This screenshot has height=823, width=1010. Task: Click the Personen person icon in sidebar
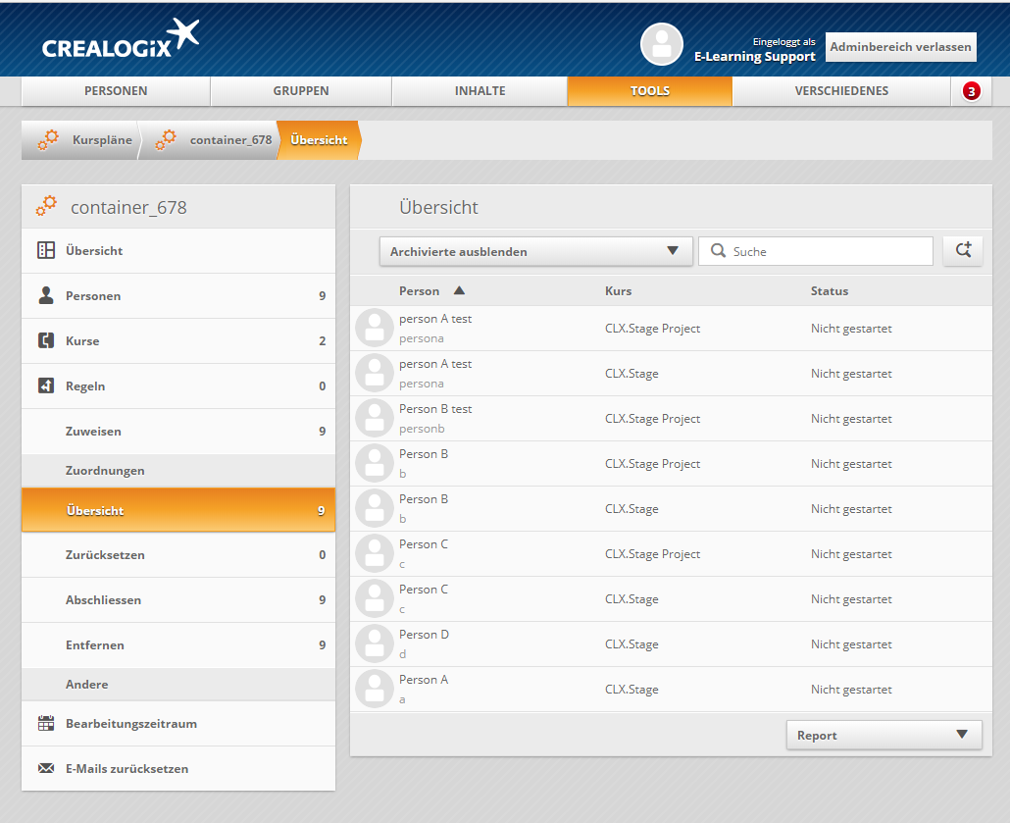click(x=46, y=296)
